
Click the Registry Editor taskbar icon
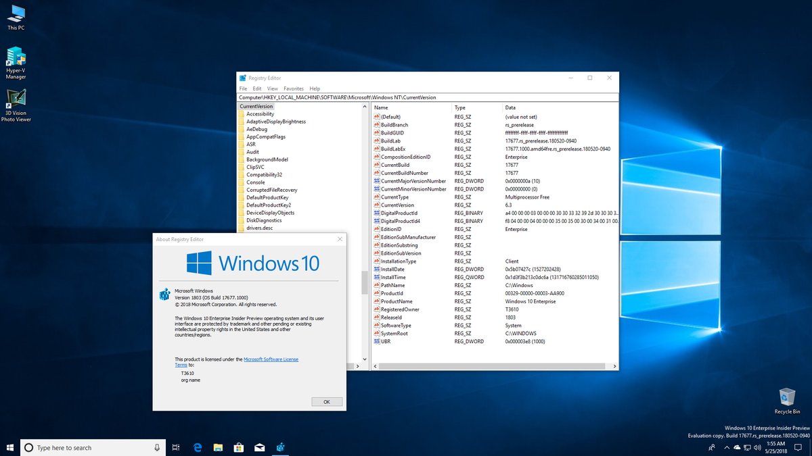point(279,447)
